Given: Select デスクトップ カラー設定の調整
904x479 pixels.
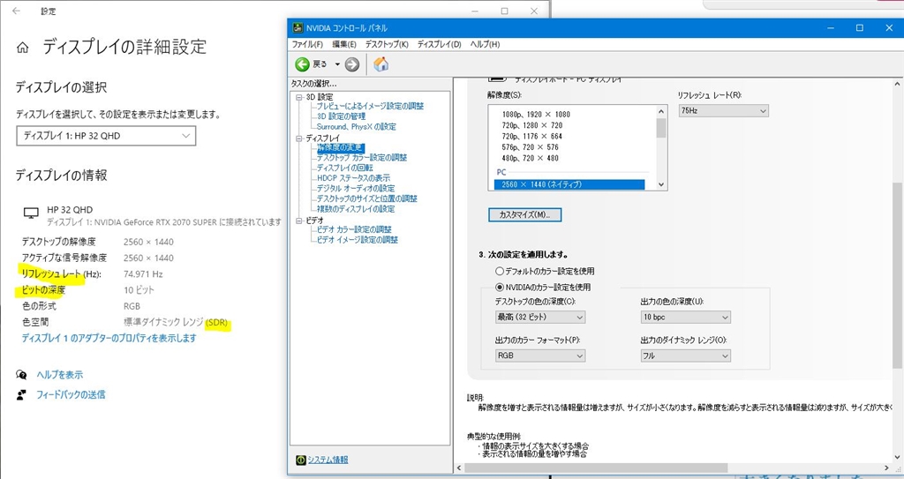Looking at the screenshot, I should [x=361, y=157].
